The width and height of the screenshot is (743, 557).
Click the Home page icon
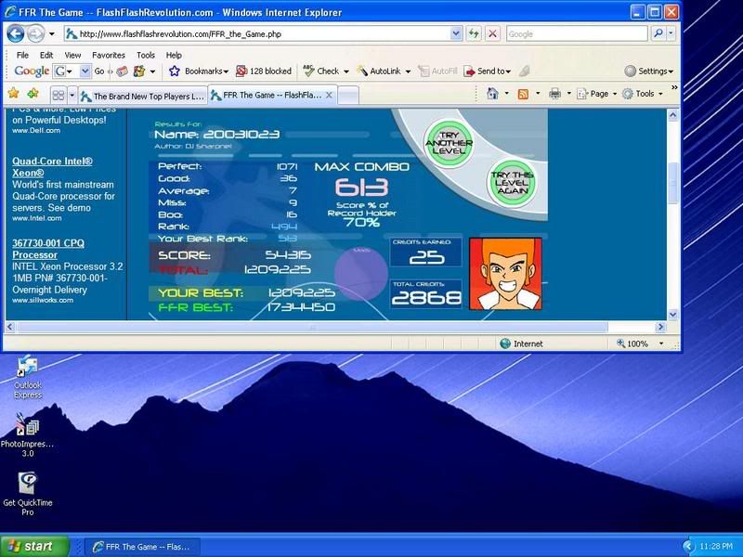492,94
